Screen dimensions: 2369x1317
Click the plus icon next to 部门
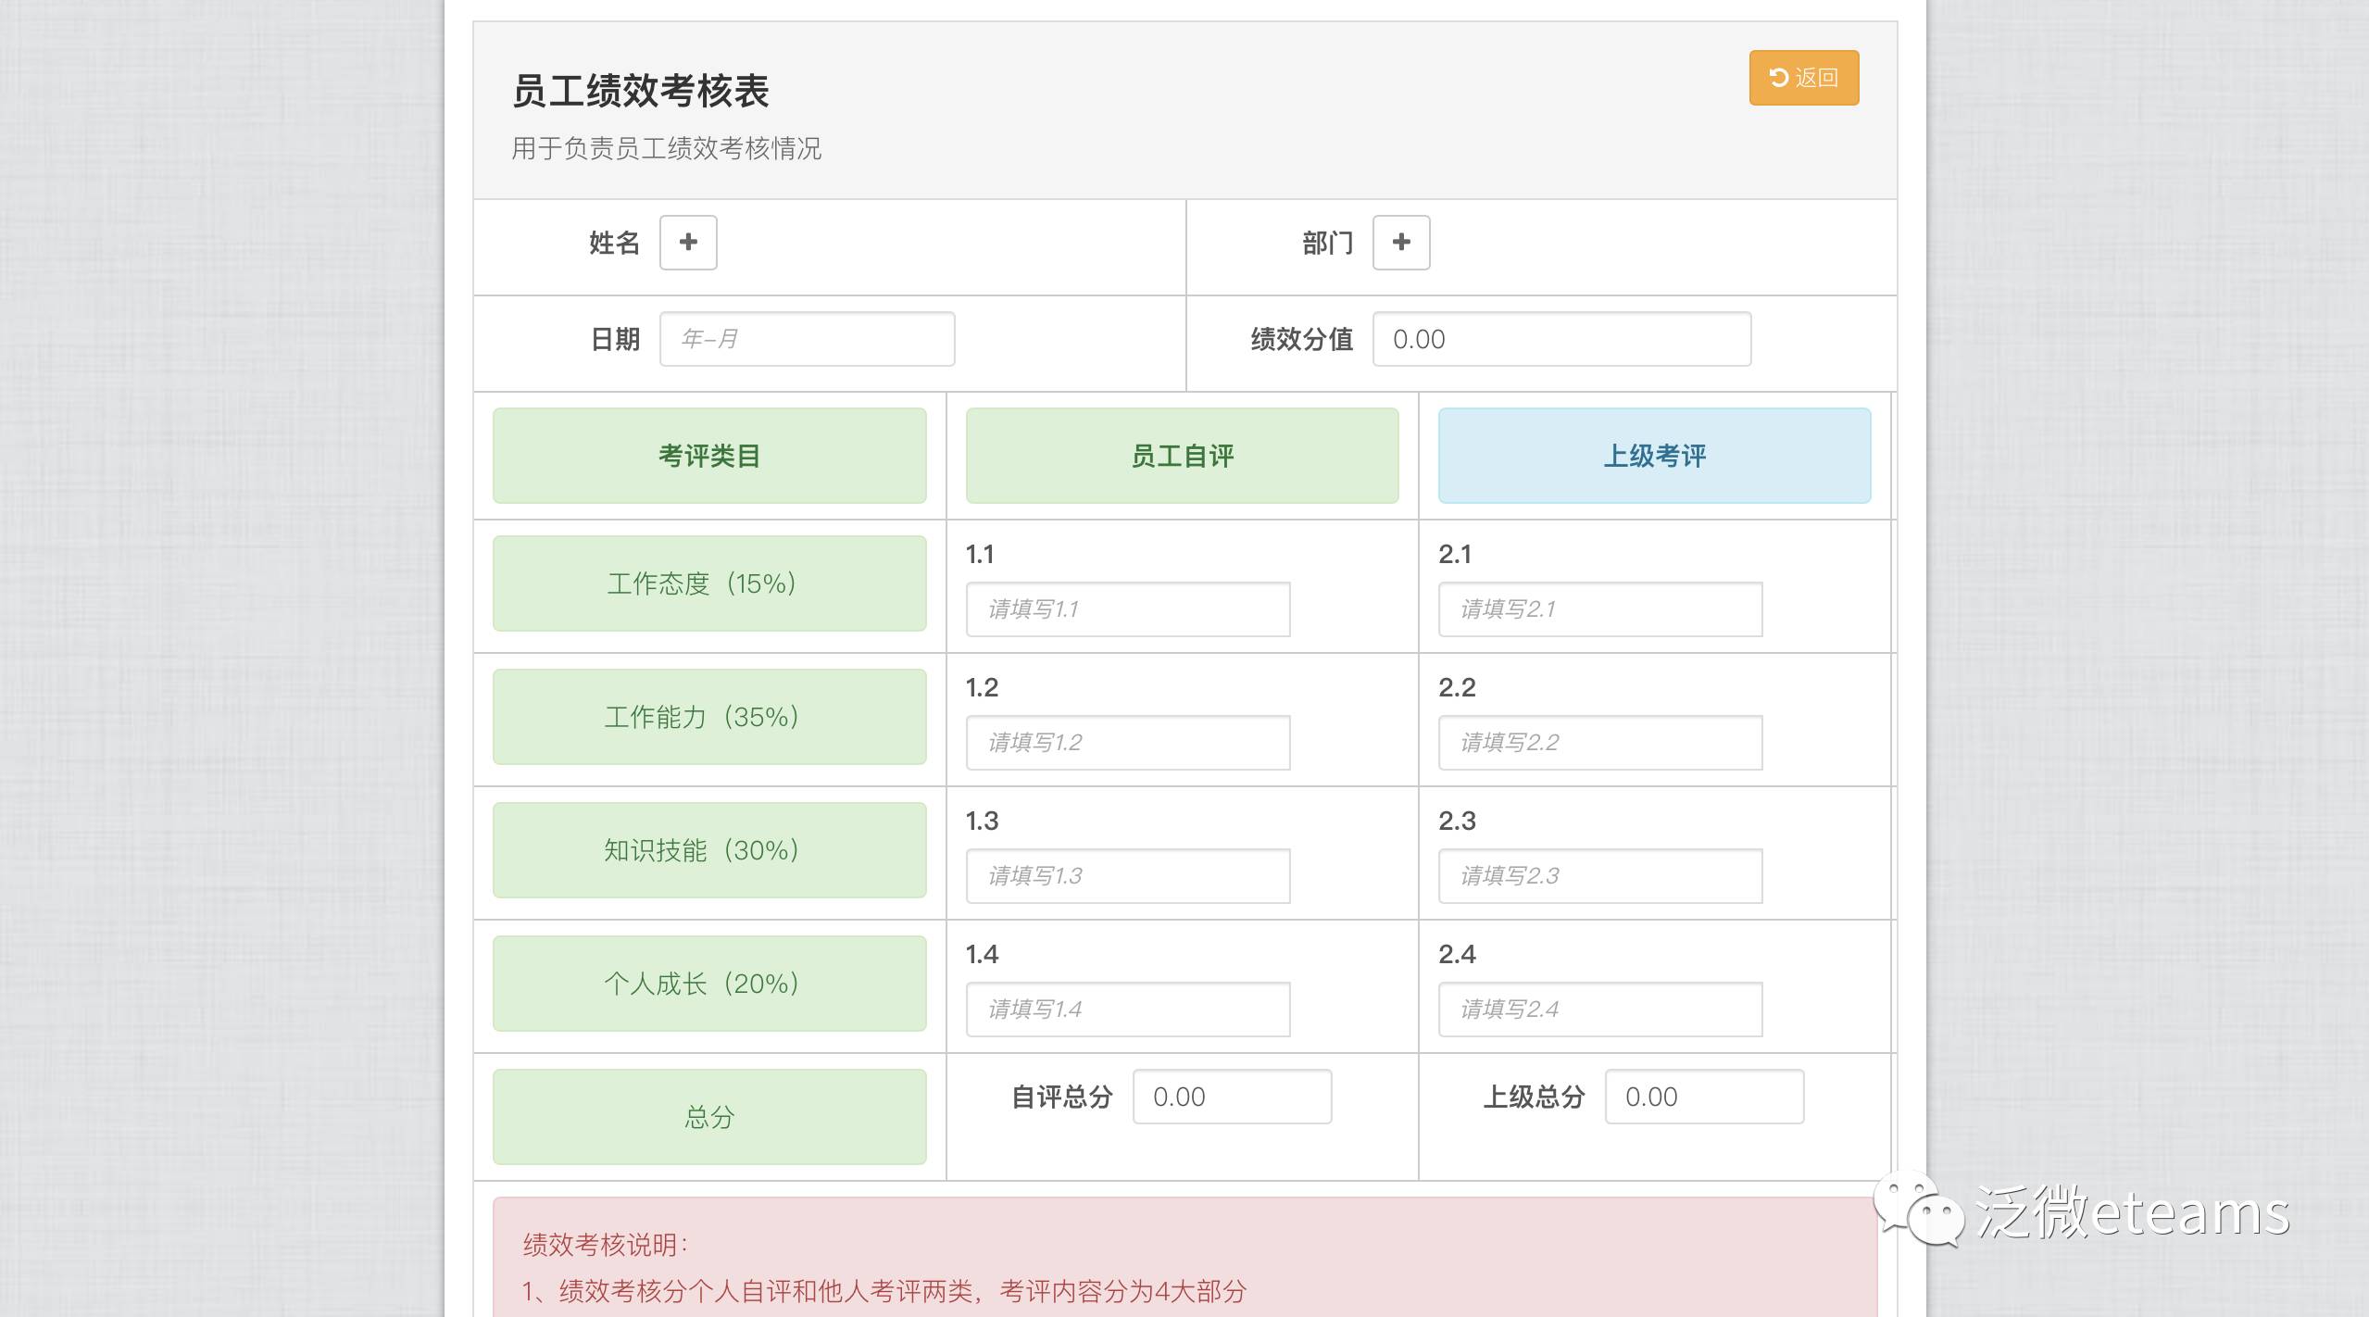[x=1400, y=243]
